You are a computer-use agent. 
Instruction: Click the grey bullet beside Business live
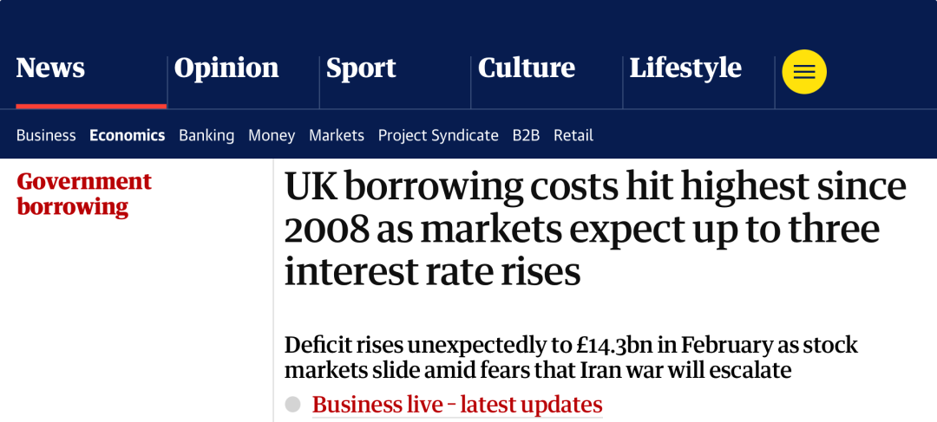point(293,404)
